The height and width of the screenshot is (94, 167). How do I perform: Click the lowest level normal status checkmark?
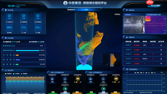(x=38, y=16)
